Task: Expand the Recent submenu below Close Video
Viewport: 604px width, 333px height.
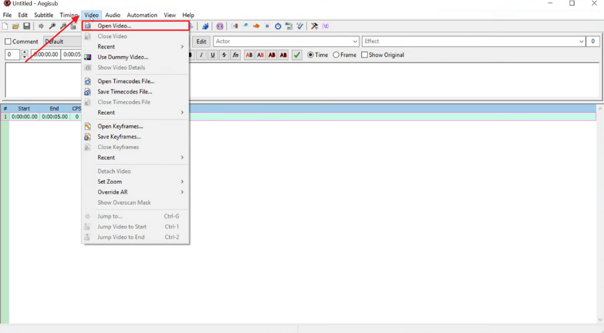Action: (x=135, y=46)
